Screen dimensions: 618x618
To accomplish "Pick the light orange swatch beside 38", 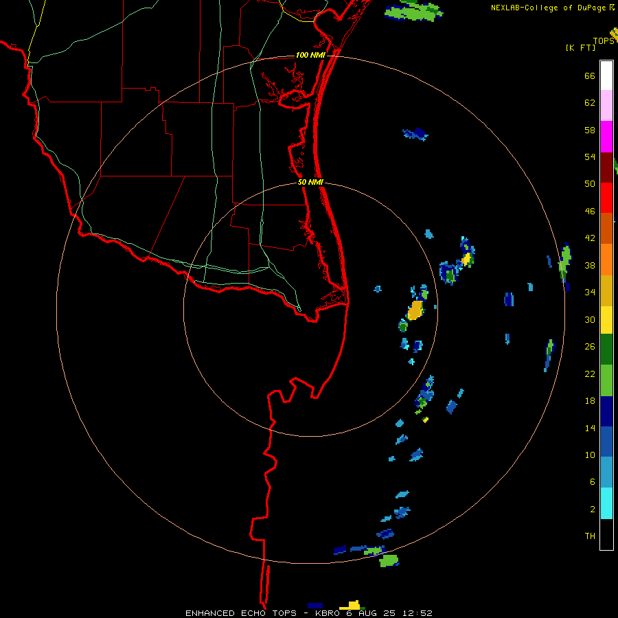I will tap(606, 260).
